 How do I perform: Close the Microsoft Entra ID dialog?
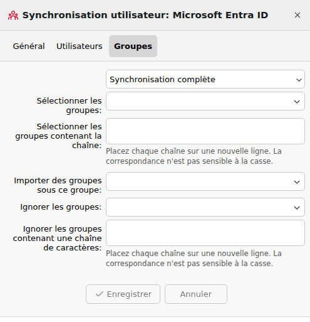coord(297,15)
